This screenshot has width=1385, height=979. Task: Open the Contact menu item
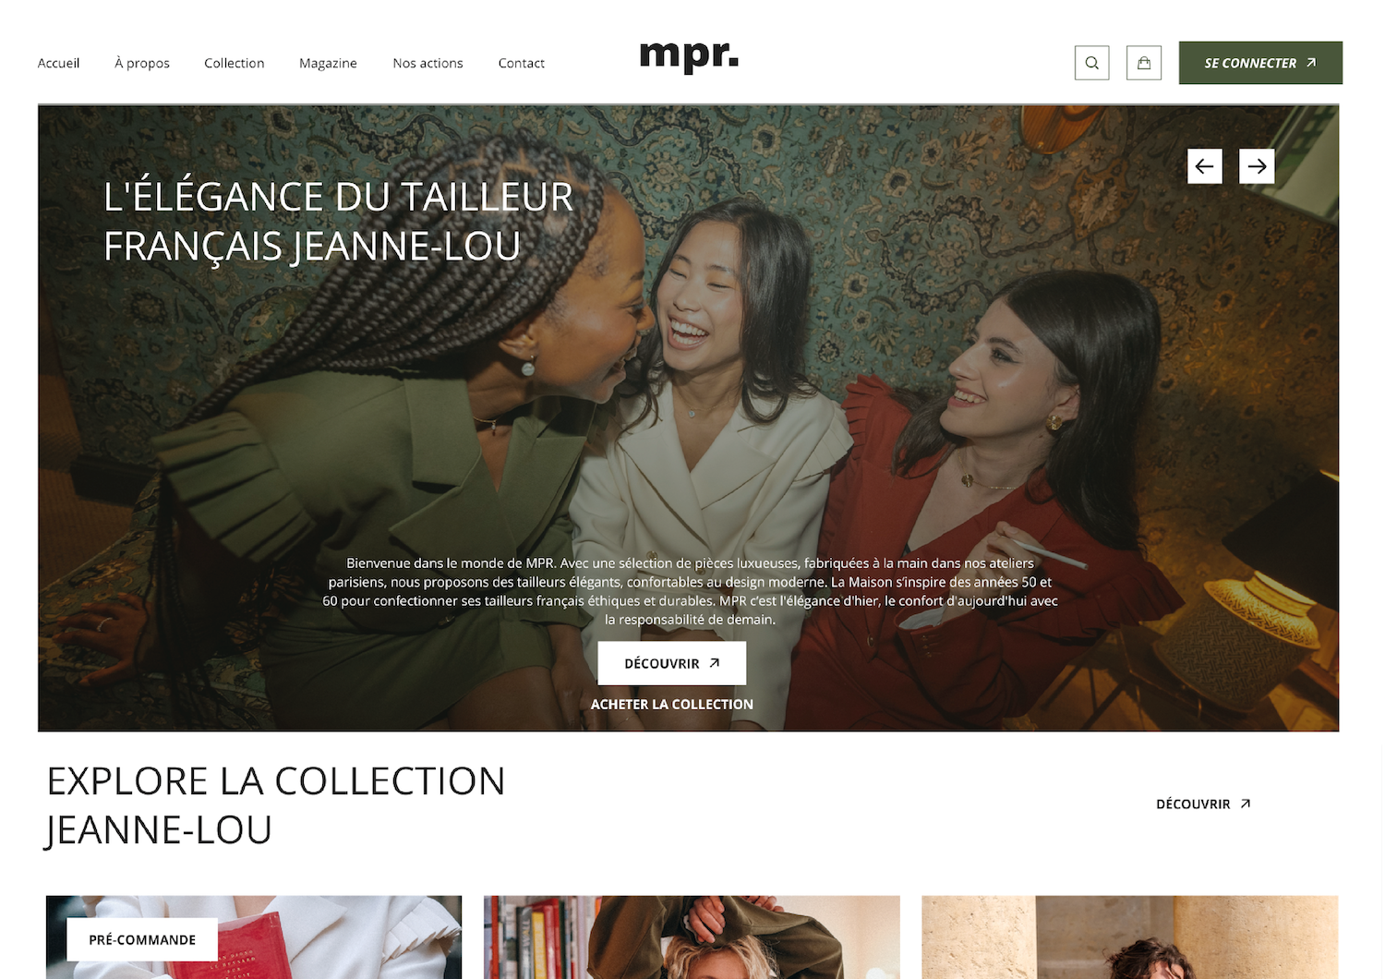(x=522, y=63)
